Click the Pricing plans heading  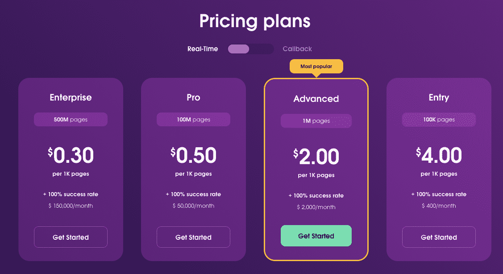coord(255,21)
